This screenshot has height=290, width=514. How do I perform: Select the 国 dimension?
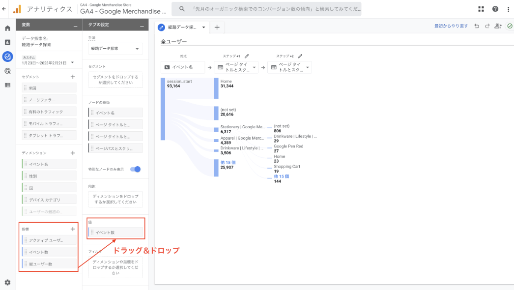(49, 188)
